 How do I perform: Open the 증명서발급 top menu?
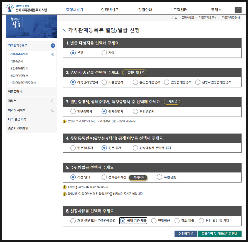pos(75,10)
